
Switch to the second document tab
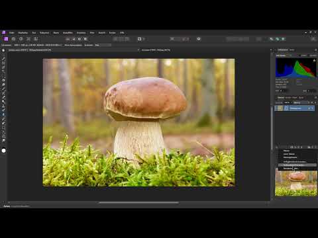(156, 50)
